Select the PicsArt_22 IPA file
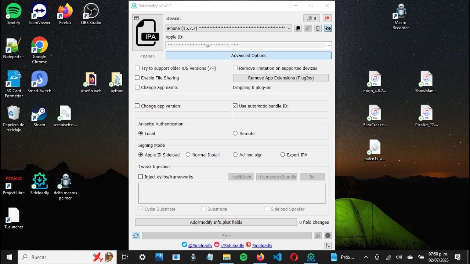This screenshot has height=264, width=470. (426, 116)
